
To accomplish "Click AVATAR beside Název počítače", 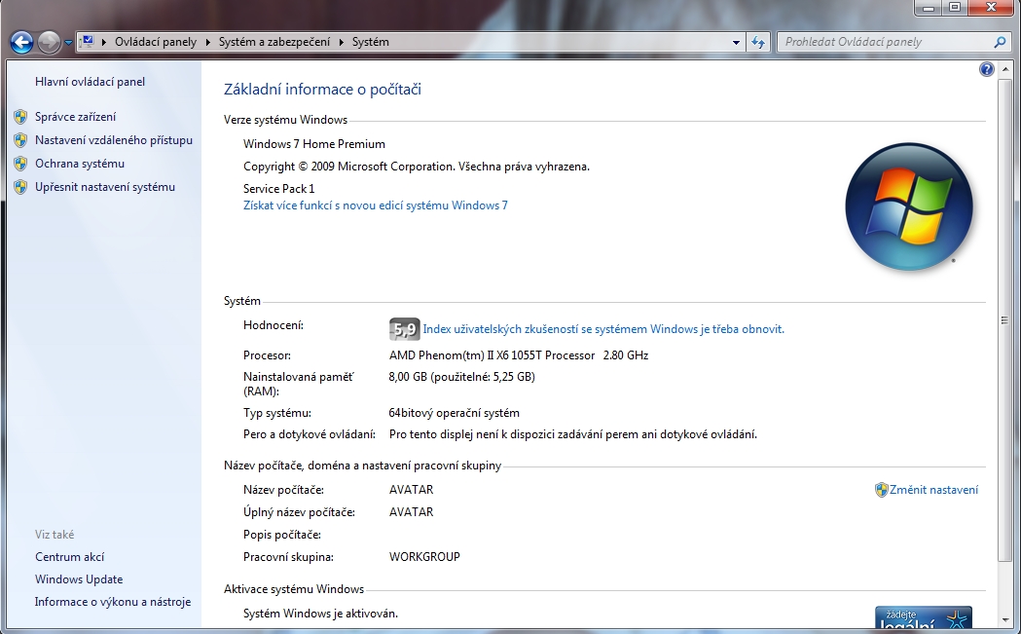I will [x=411, y=490].
